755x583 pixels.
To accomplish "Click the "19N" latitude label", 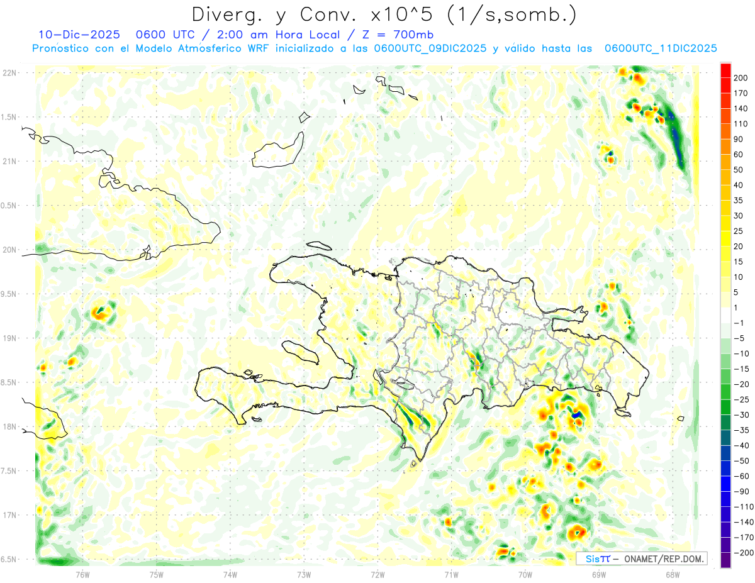I will (9, 338).
